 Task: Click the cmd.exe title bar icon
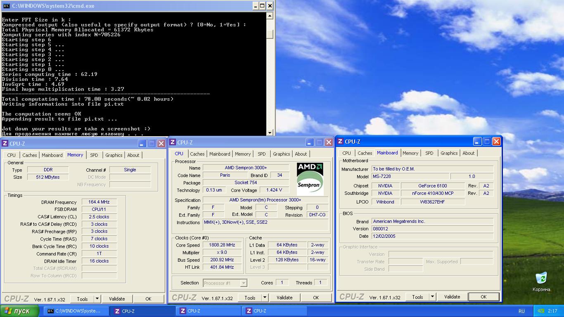tap(6, 6)
